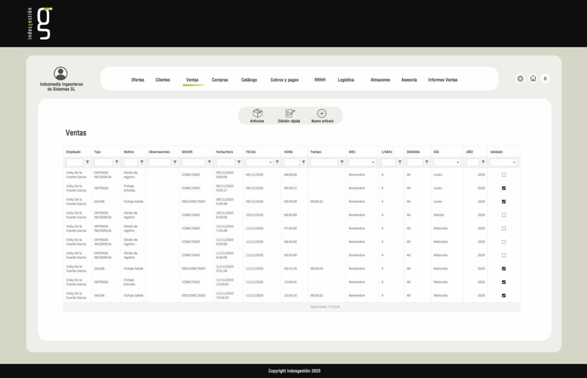Go to the home icon
This screenshot has width=587, height=378.
(x=533, y=79)
